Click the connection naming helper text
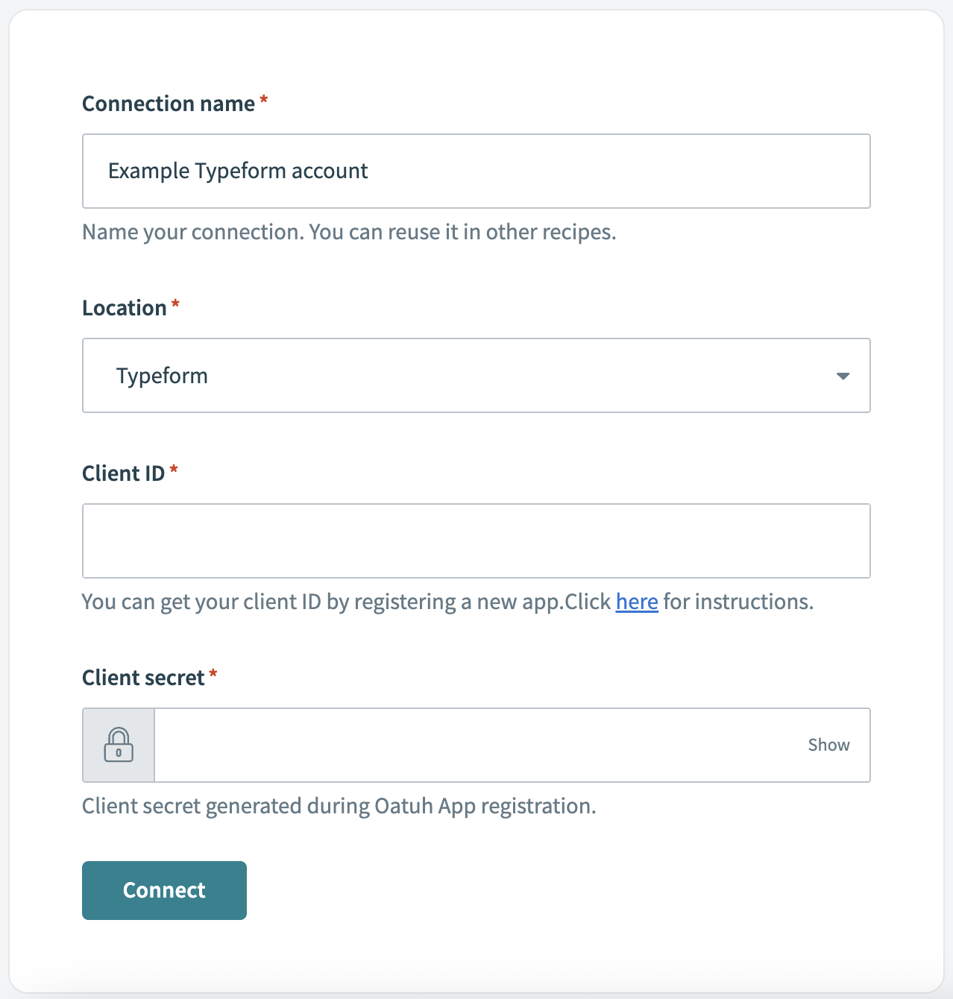This screenshot has height=999, width=953. (x=349, y=232)
